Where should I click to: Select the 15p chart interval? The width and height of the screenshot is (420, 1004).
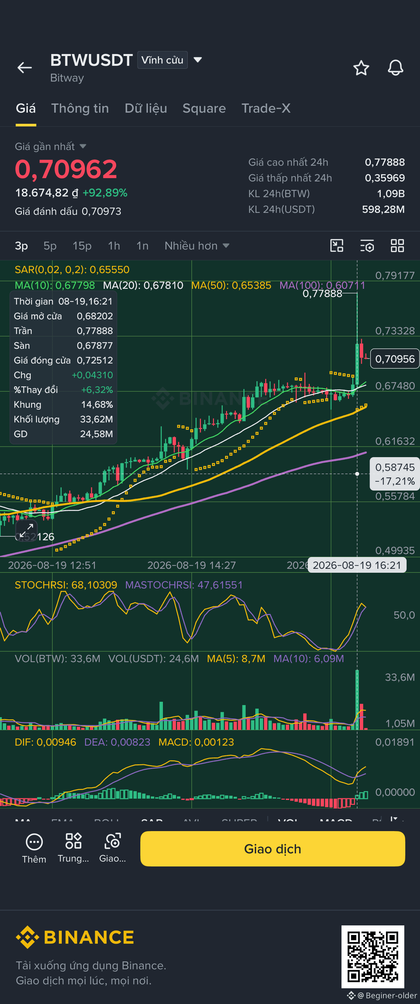[x=82, y=246]
